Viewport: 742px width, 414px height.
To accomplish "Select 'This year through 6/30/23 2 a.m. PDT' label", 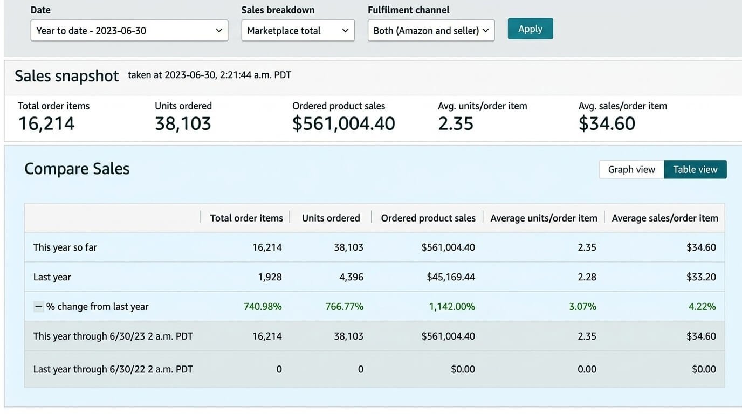I will point(113,336).
